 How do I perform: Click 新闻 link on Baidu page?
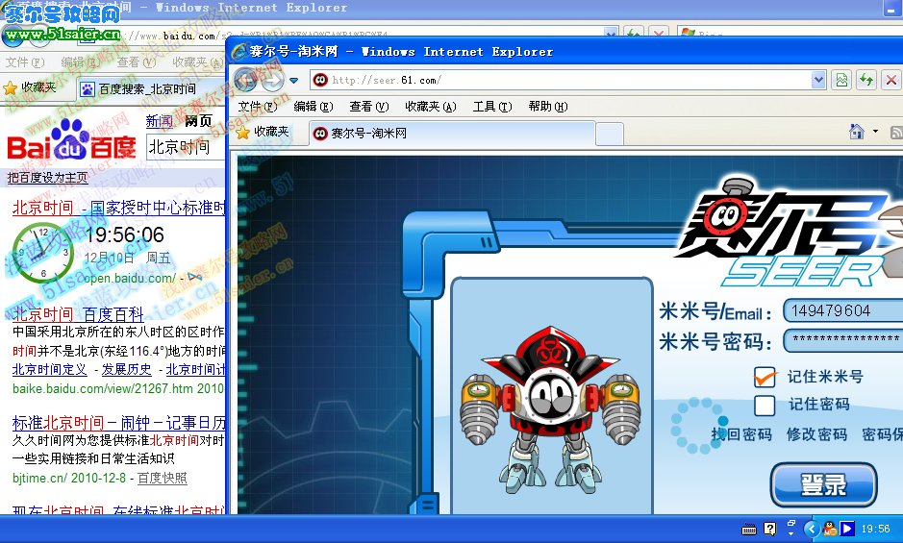159,121
